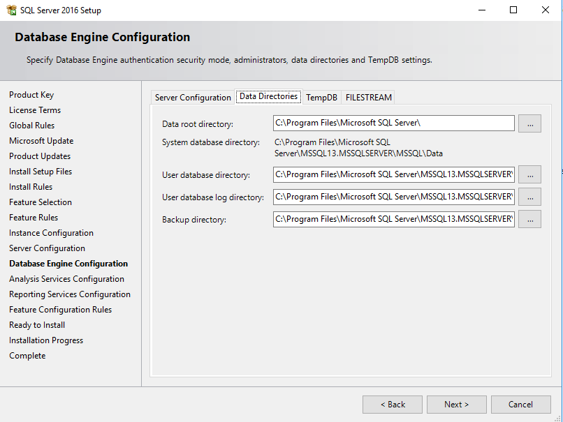This screenshot has width=563, height=422.
Task: Open the FILESTREAM tab
Action: tap(368, 98)
